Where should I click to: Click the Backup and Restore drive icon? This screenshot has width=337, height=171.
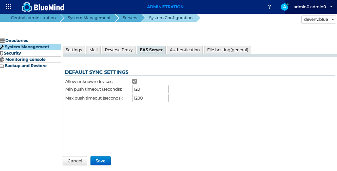[2, 66]
